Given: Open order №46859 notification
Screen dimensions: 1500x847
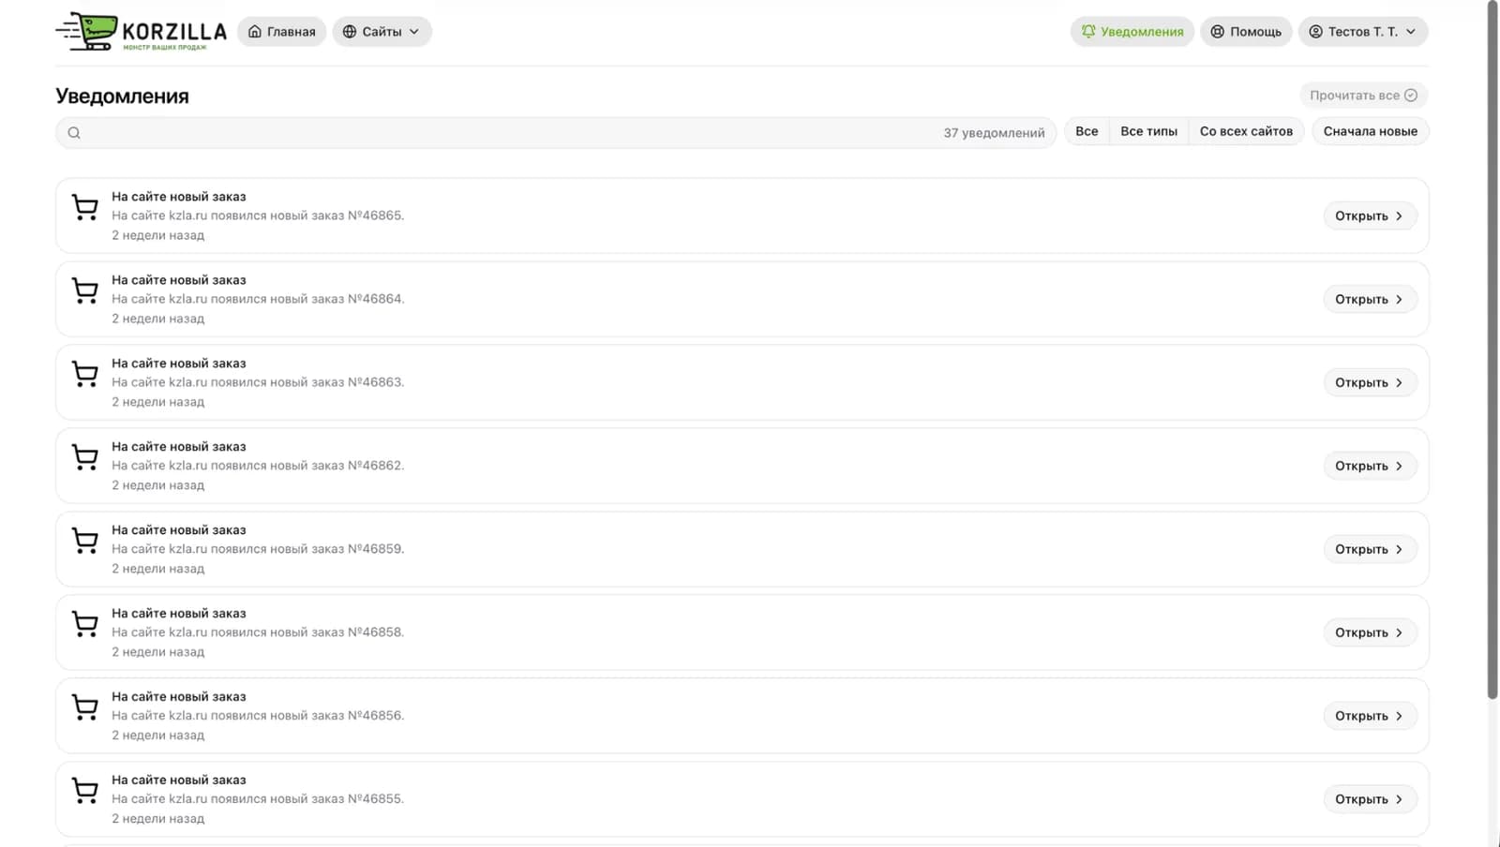Looking at the screenshot, I should (1370, 550).
